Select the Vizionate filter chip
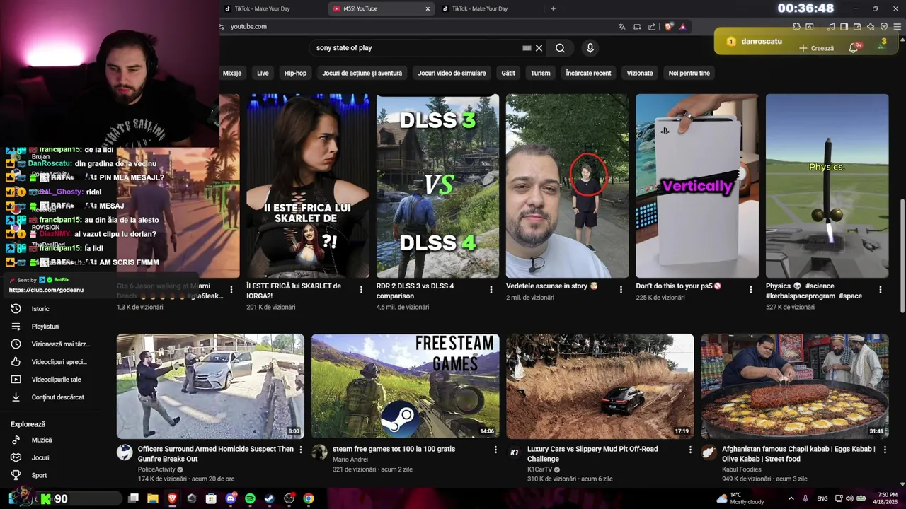The width and height of the screenshot is (906, 509). click(640, 73)
